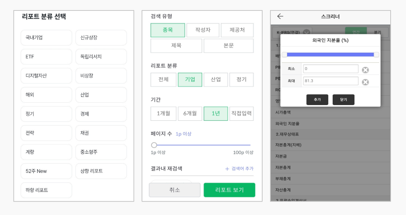
Task: Clear the 최소 value with the X icon
Action: (365, 70)
